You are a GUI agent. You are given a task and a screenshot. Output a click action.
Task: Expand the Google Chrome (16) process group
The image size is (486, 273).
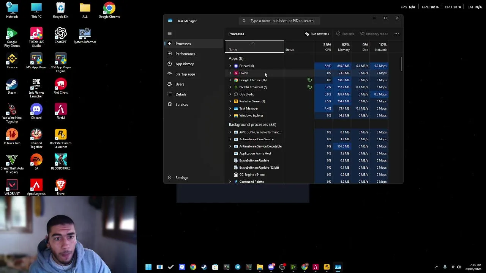(230, 80)
